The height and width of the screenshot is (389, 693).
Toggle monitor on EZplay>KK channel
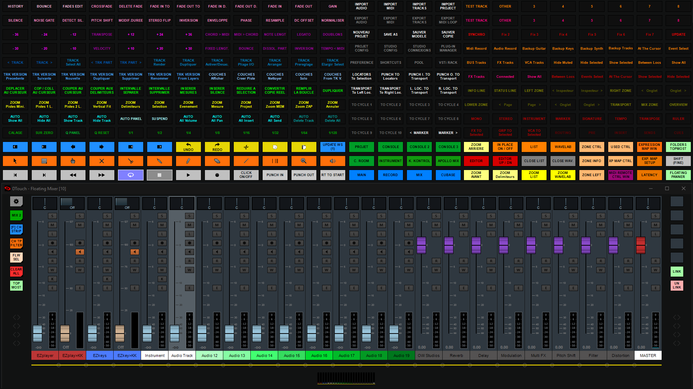click(80, 252)
